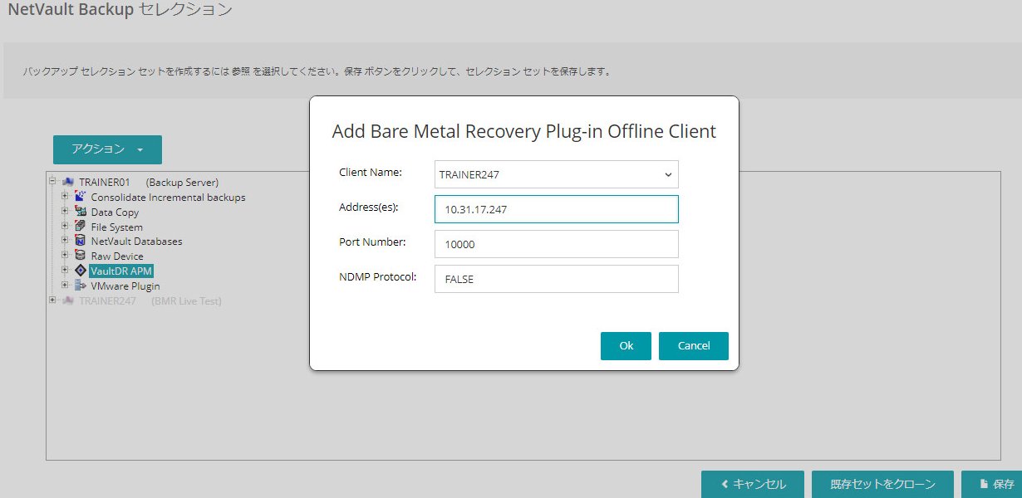Click the Address(es) input field
This screenshot has width=1022, height=498.
557,209
